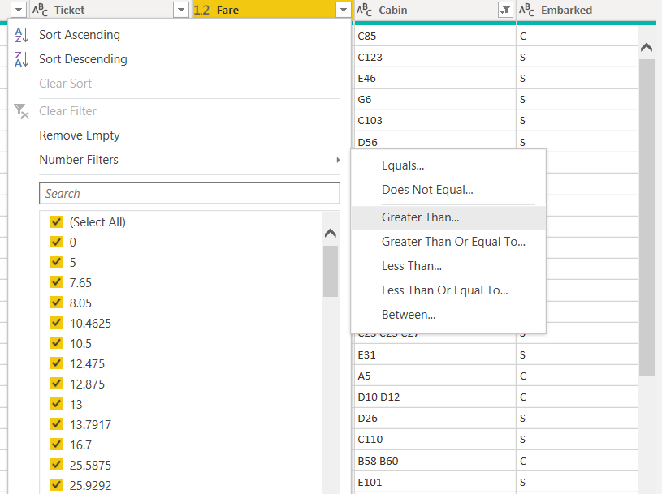This screenshot has height=494, width=662.
Task: Click Remove Empty in the filter menu
Action: tap(80, 135)
